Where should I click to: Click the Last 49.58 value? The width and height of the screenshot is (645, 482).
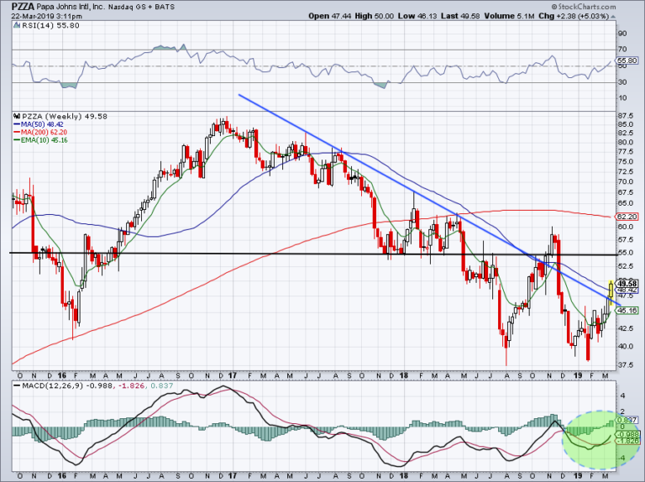tap(459, 16)
